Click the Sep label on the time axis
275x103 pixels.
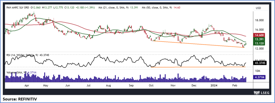(x=131, y=85)
